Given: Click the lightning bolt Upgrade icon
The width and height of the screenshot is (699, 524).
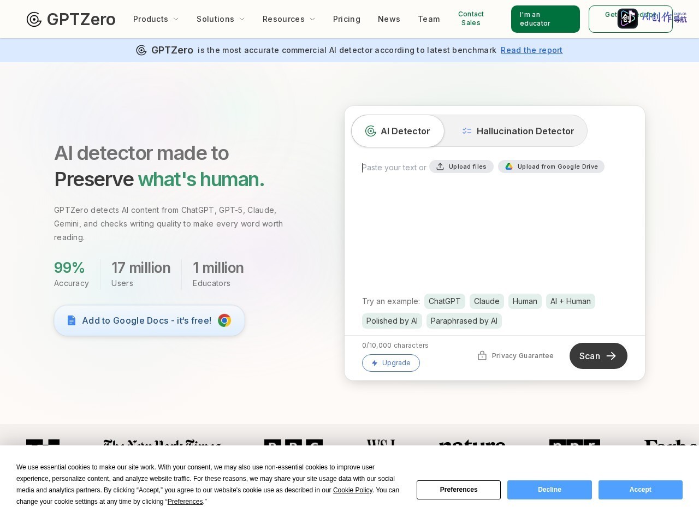Looking at the screenshot, I should [x=375, y=363].
